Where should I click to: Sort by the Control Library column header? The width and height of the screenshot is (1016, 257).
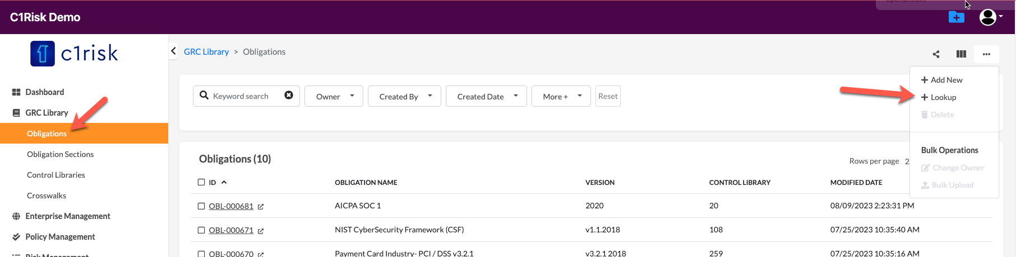[x=740, y=183]
